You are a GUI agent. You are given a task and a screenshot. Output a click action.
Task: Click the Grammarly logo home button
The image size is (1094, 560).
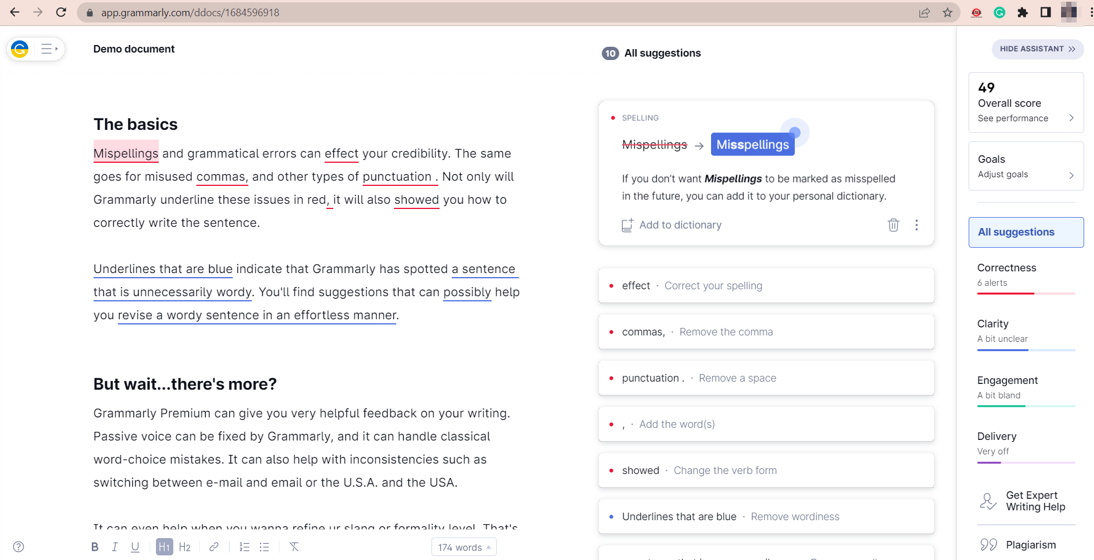coord(20,49)
